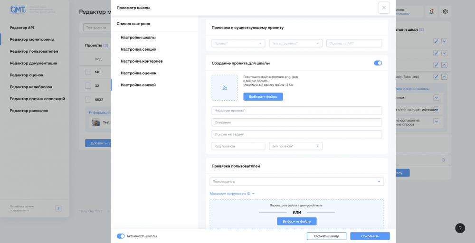Open the Проект dropdown
This screenshot has width=475, height=243.
point(238,43)
